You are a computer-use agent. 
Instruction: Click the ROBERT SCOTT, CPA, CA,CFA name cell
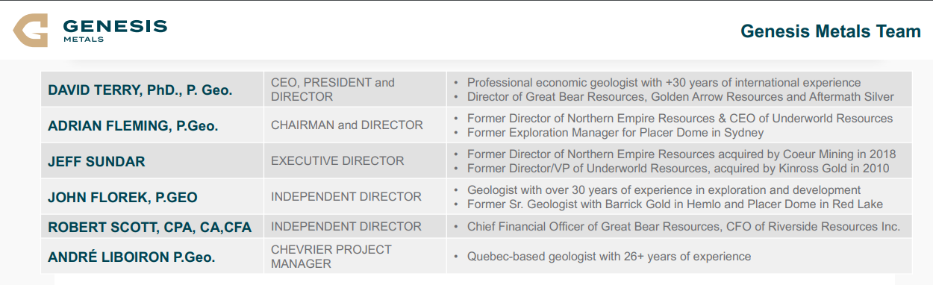[x=152, y=227]
